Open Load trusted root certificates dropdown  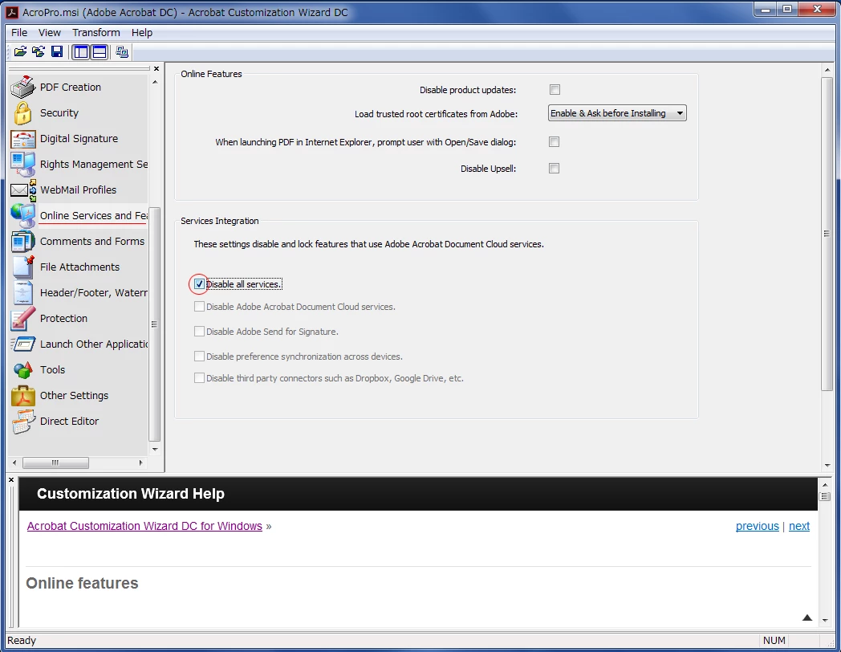click(617, 113)
